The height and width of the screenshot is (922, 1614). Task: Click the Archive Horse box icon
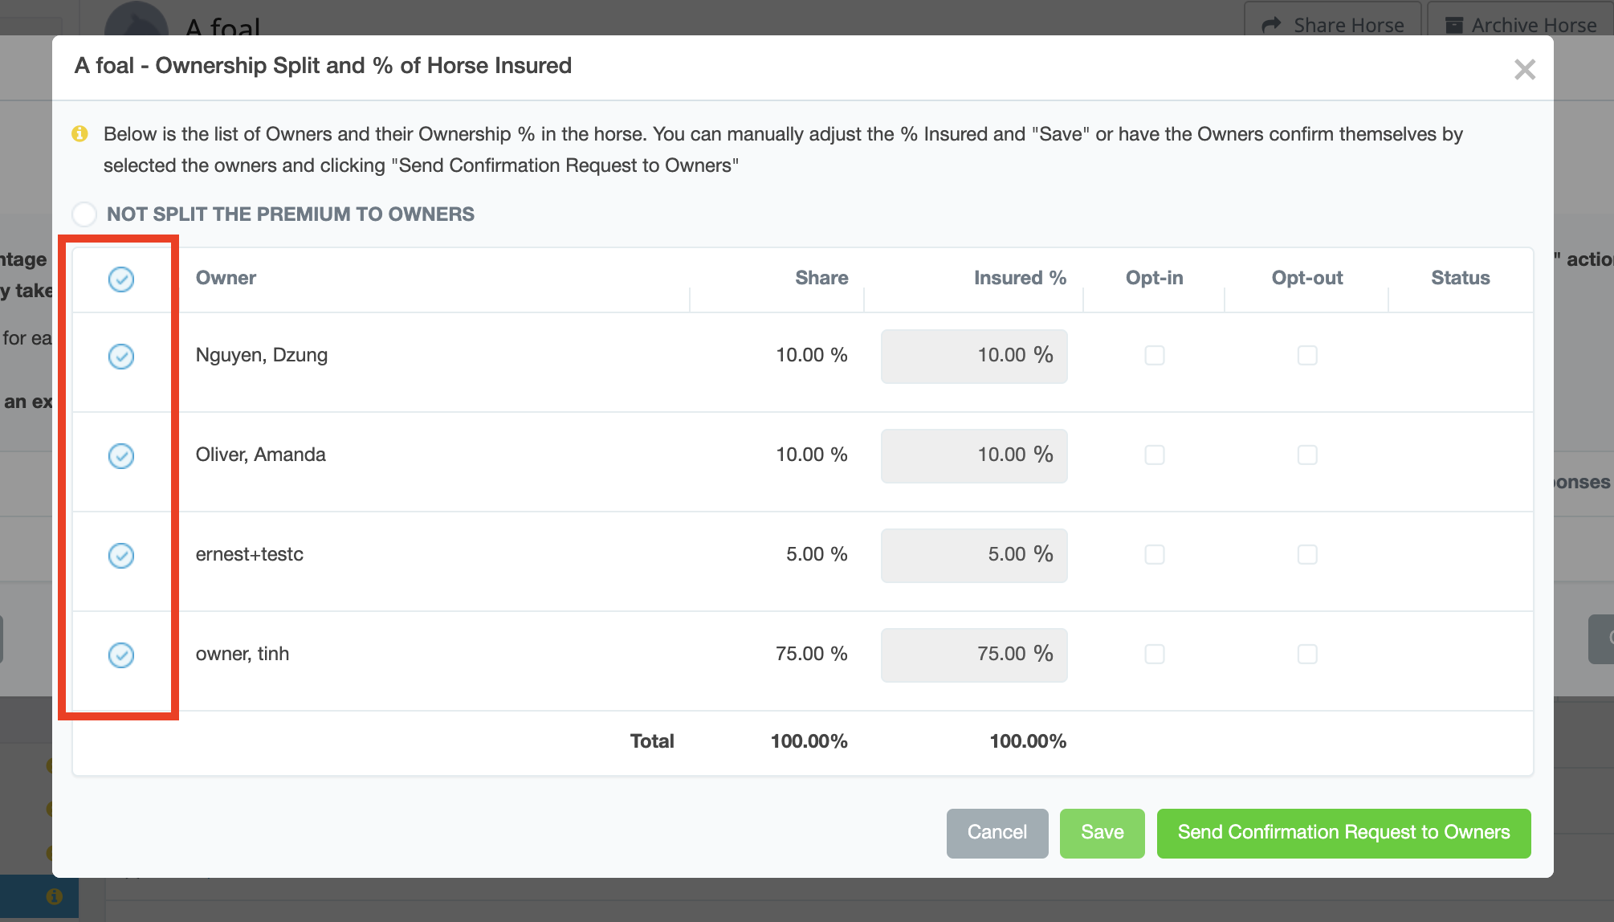[1454, 25]
